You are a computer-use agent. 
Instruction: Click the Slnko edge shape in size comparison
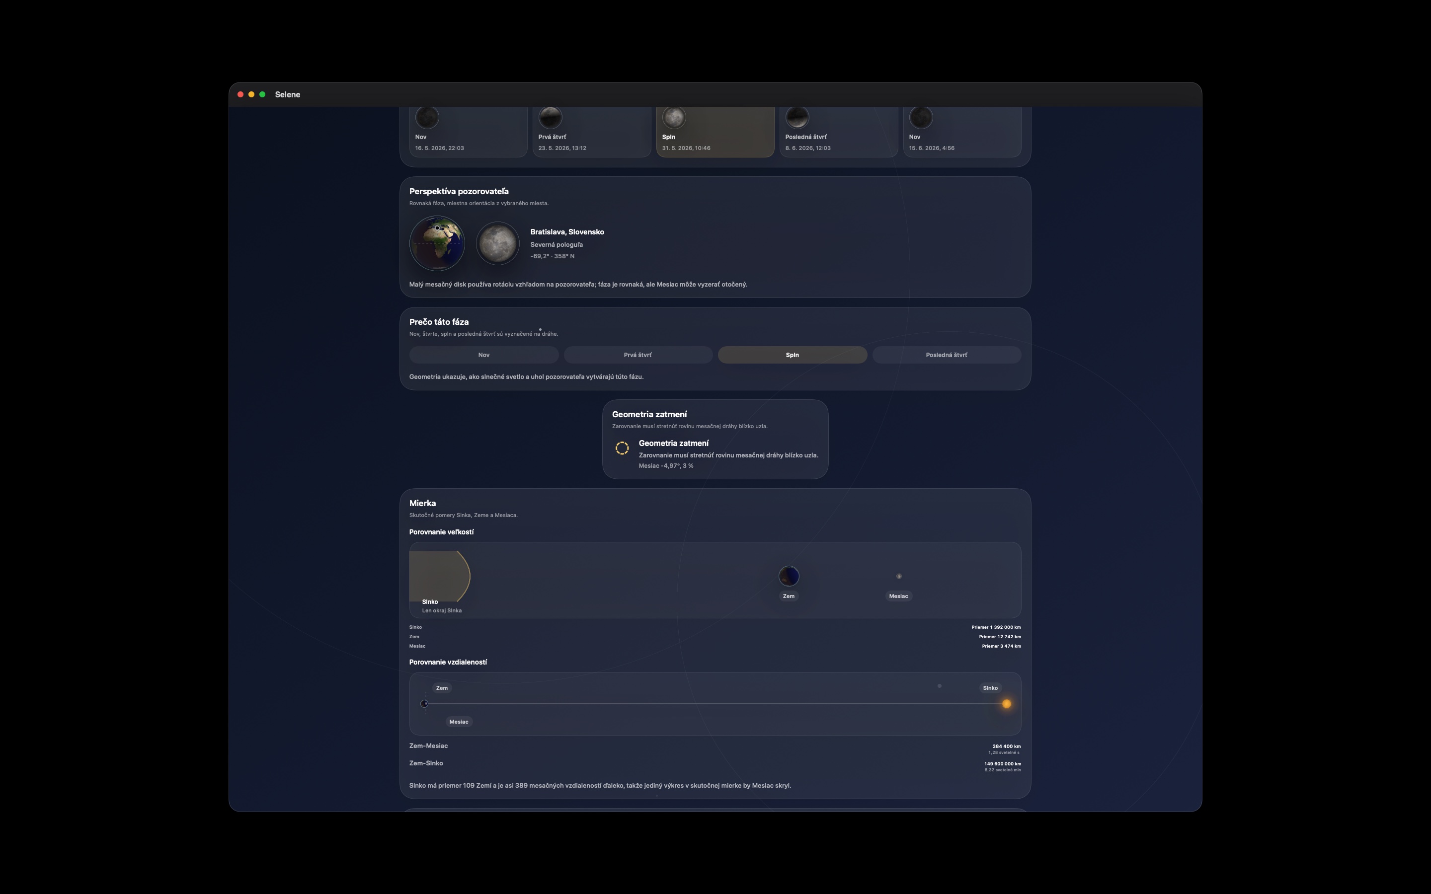[x=439, y=576]
